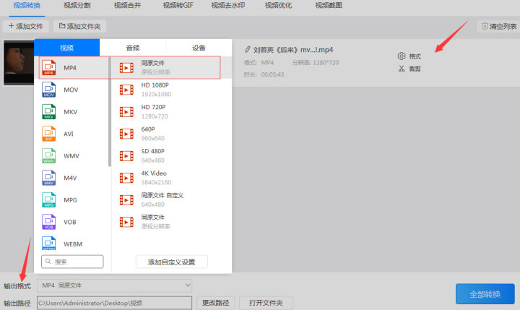Pick the VOB format icon
This screenshot has height=310, width=520.
point(49,222)
